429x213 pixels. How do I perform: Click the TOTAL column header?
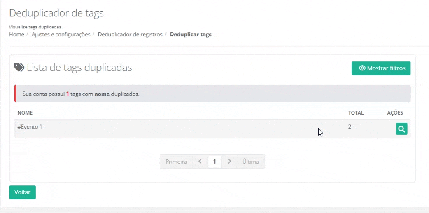pyautogui.click(x=355, y=112)
